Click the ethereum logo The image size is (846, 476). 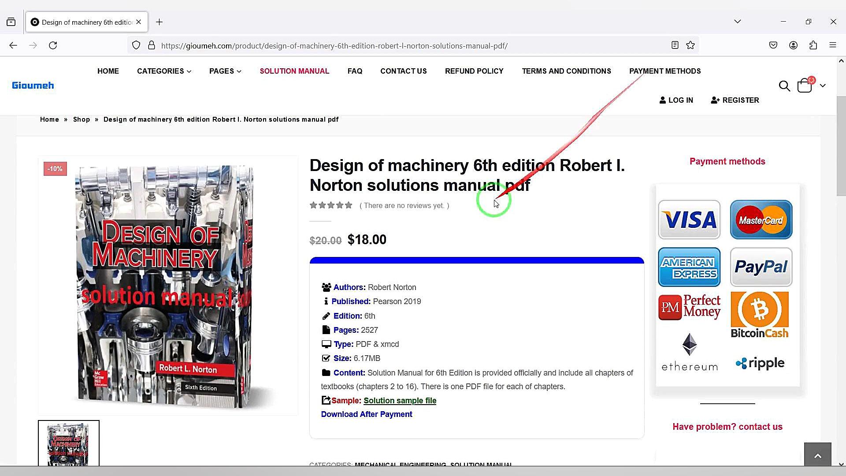click(690, 352)
